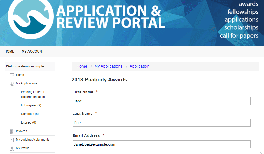Image resolution: width=264 pixels, height=154 pixels.
Task: Open the HOME menu item
Action: click(x=9, y=51)
